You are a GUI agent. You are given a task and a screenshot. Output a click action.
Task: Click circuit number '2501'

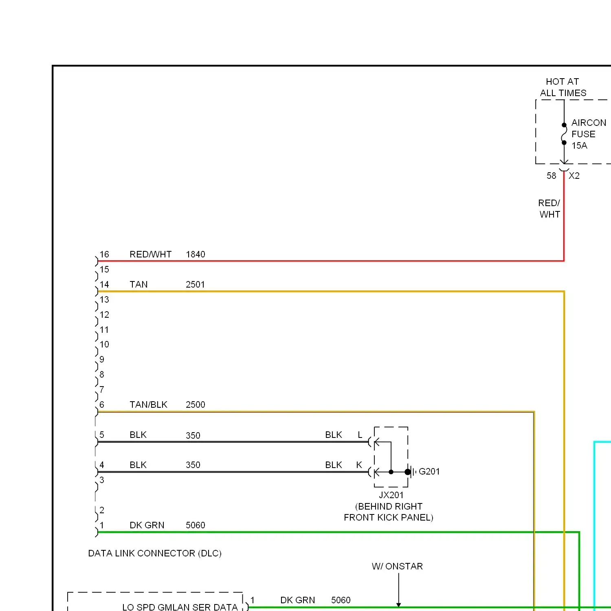point(195,284)
